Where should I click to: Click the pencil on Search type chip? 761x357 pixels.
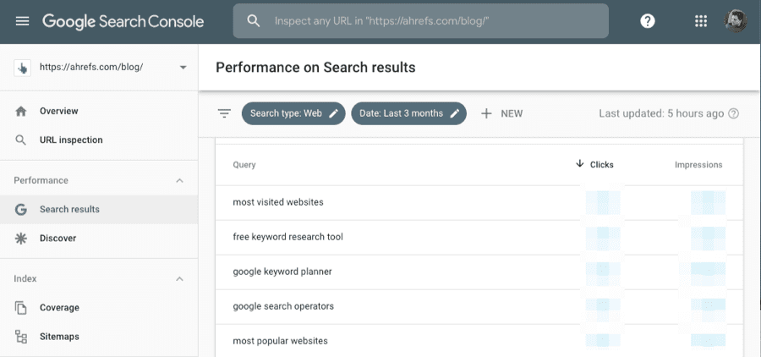point(334,113)
